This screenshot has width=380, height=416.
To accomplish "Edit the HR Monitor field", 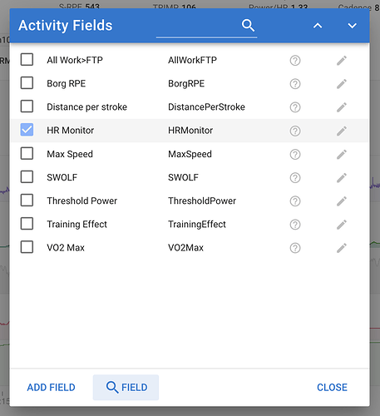I will [x=342, y=131].
